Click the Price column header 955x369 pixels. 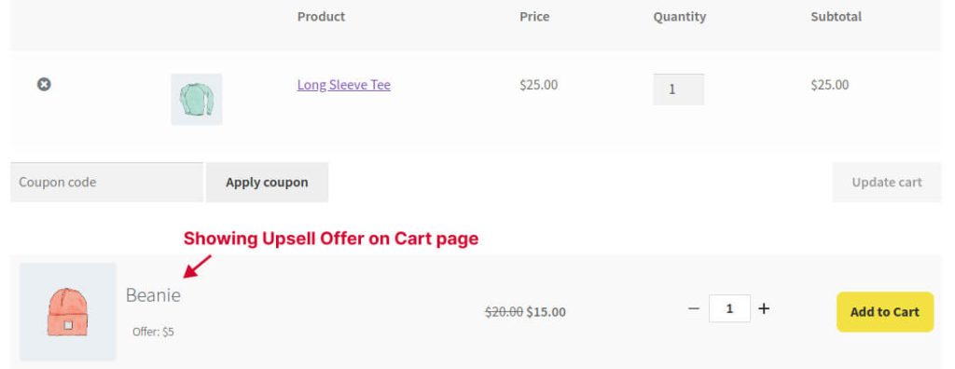[x=534, y=17]
